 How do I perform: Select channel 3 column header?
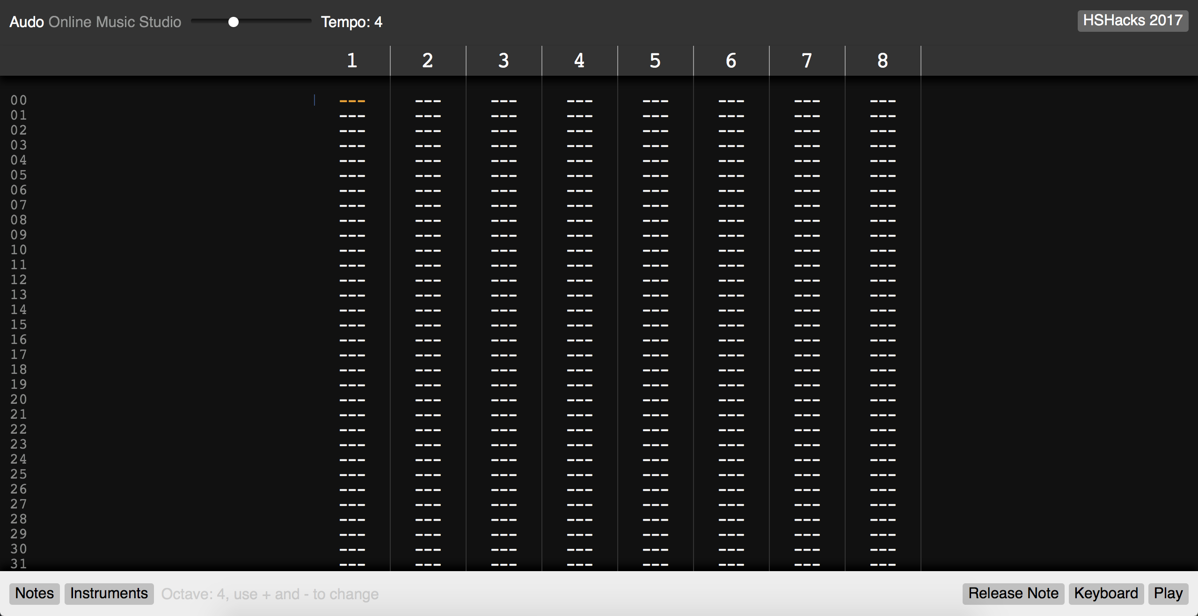(504, 61)
